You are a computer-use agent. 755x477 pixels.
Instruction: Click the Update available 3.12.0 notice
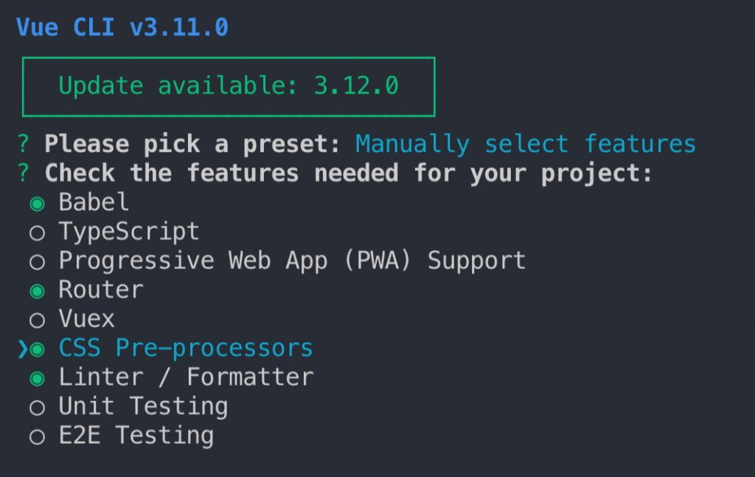229,86
